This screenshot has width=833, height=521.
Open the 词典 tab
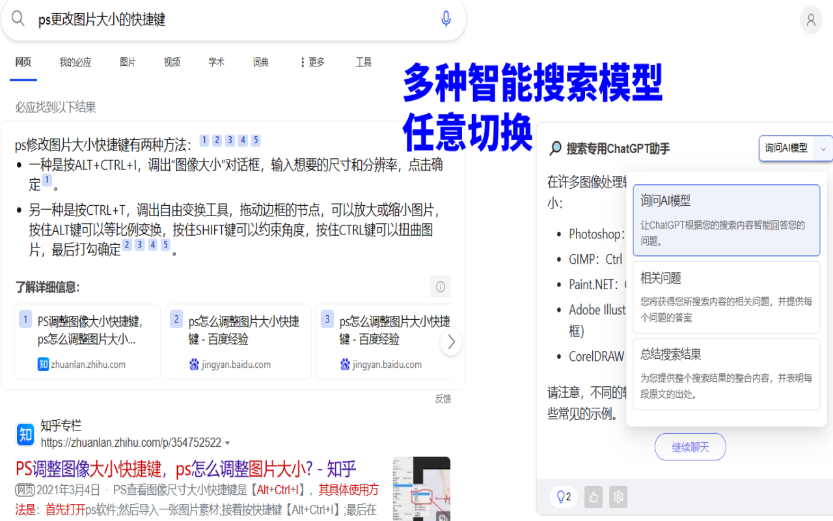coord(261,63)
